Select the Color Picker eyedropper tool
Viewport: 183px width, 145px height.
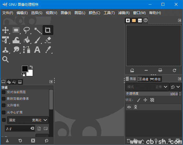pyautogui.click(x=48, y=50)
